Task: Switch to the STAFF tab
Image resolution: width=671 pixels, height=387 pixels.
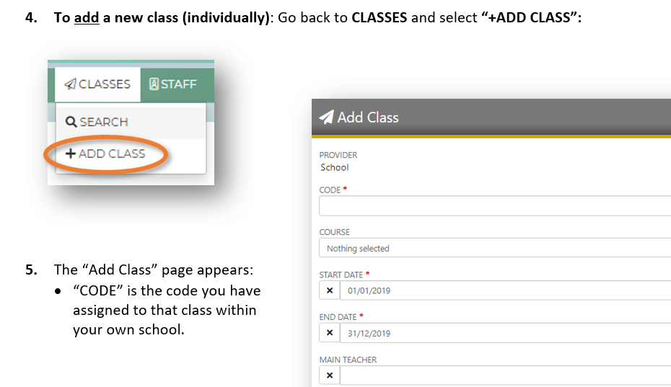Action: click(173, 84)
